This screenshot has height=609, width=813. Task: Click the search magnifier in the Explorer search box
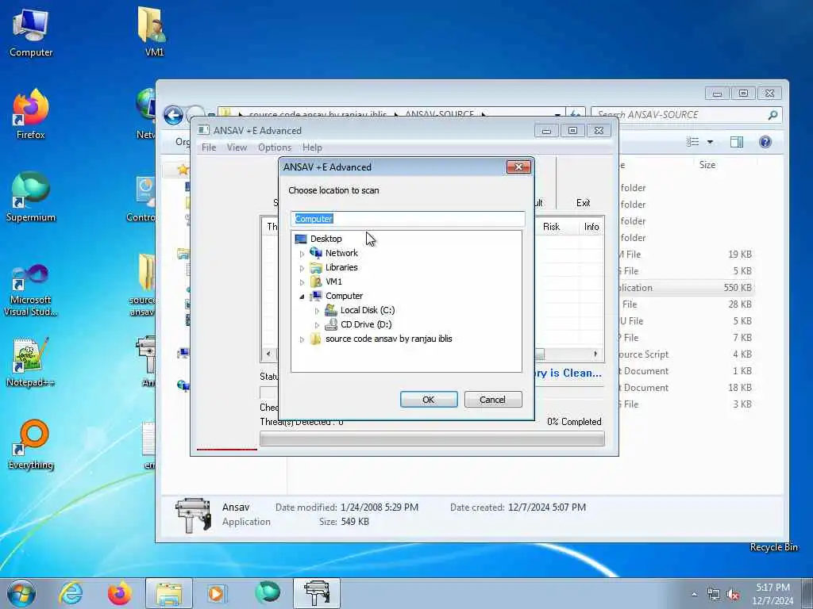point(772,115)
